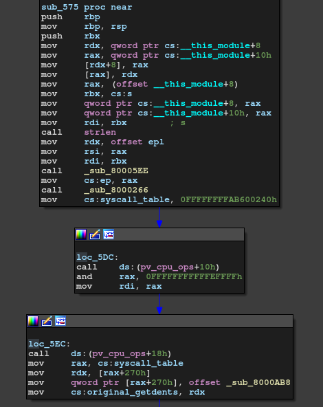Click the loc_5EC block title bar

[x=160, y=321]
